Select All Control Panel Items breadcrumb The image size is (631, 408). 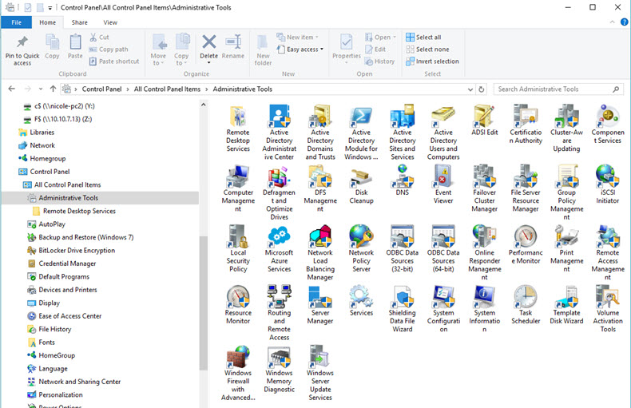tap(167, 89)
